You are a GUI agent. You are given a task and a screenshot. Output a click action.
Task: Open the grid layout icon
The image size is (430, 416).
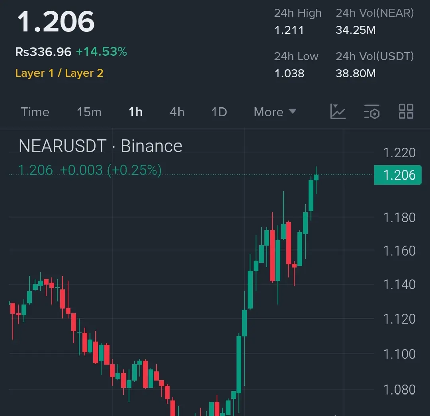pos(406,111)
